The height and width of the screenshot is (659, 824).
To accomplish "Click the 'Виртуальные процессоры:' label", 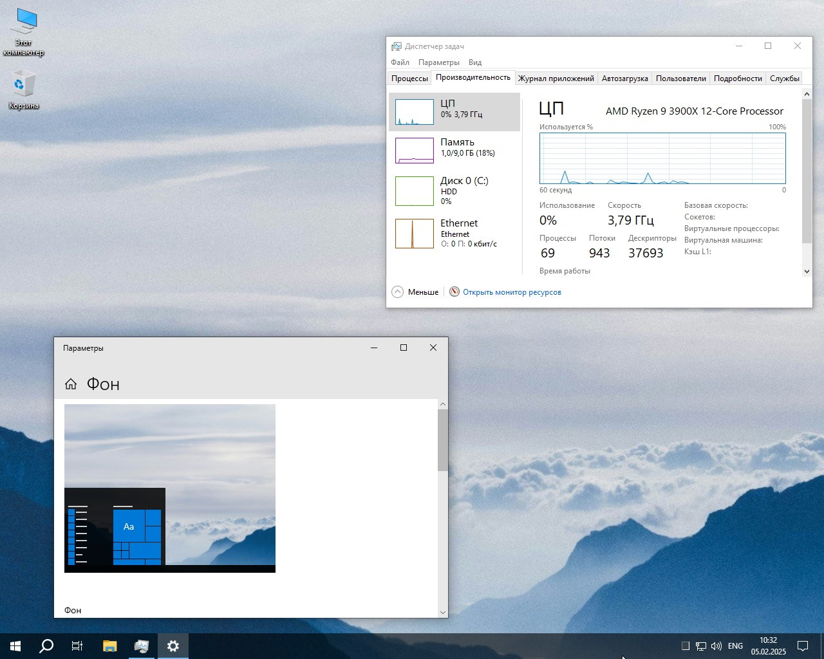I will (x=732, y=228).
